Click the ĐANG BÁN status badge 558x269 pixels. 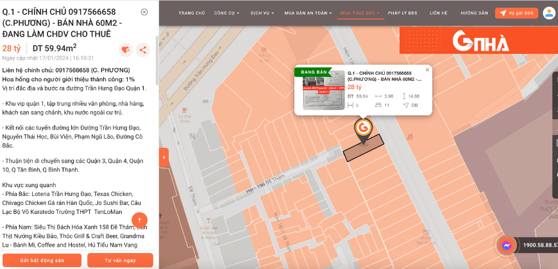(313, 72)
